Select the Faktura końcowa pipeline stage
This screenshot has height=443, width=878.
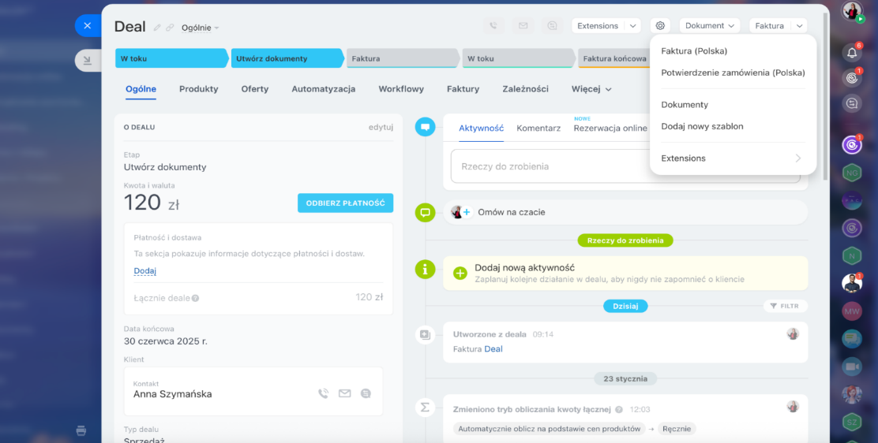point(613,58)
